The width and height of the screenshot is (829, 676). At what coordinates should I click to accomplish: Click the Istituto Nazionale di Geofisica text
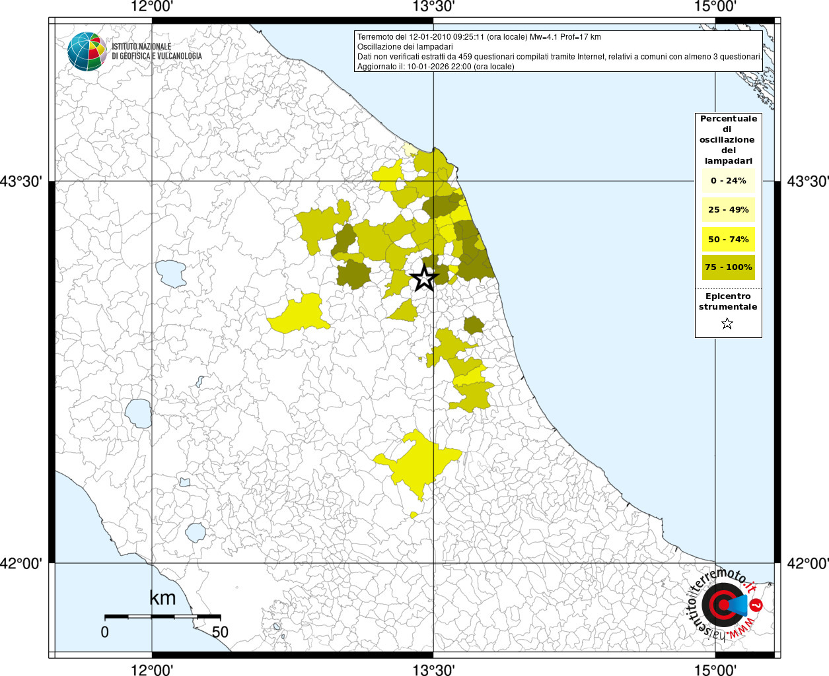pos(157,51)
